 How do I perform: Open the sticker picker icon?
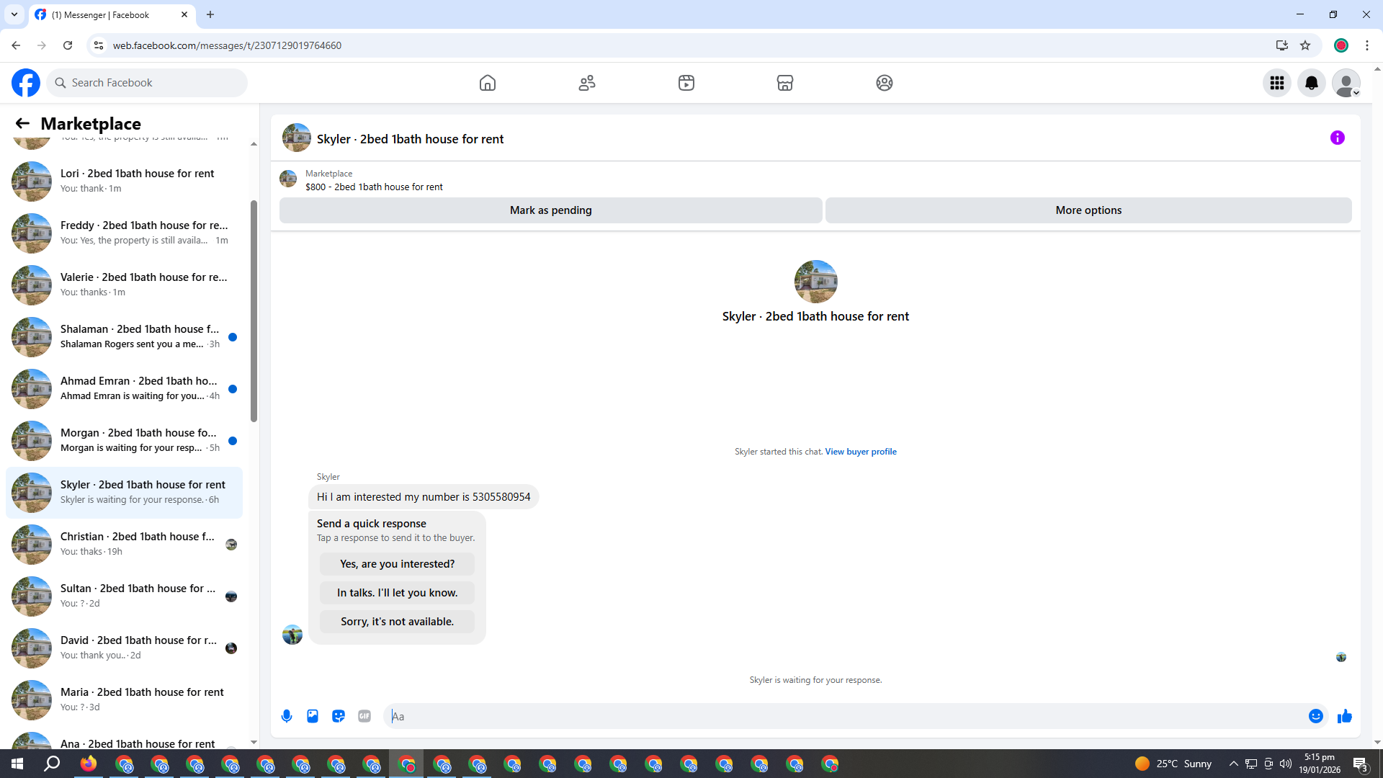pos(339,716)
